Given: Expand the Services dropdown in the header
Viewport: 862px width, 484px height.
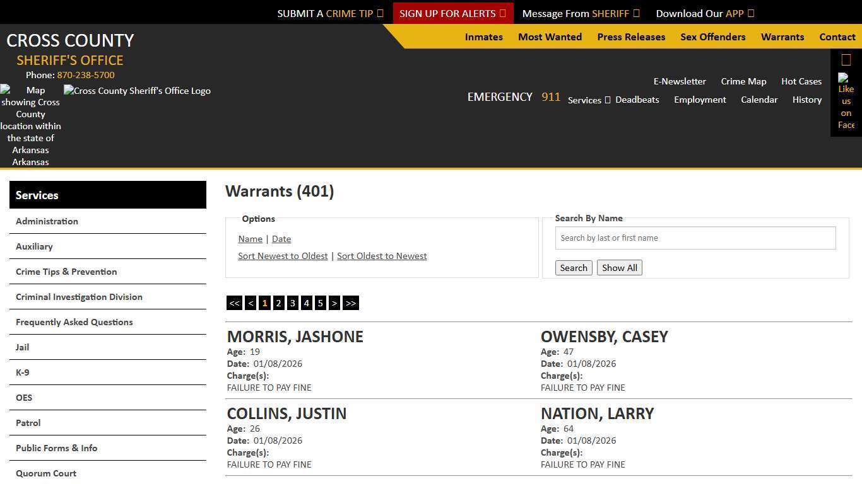Looking at the screenshot, I should click(x=588, y=100).
